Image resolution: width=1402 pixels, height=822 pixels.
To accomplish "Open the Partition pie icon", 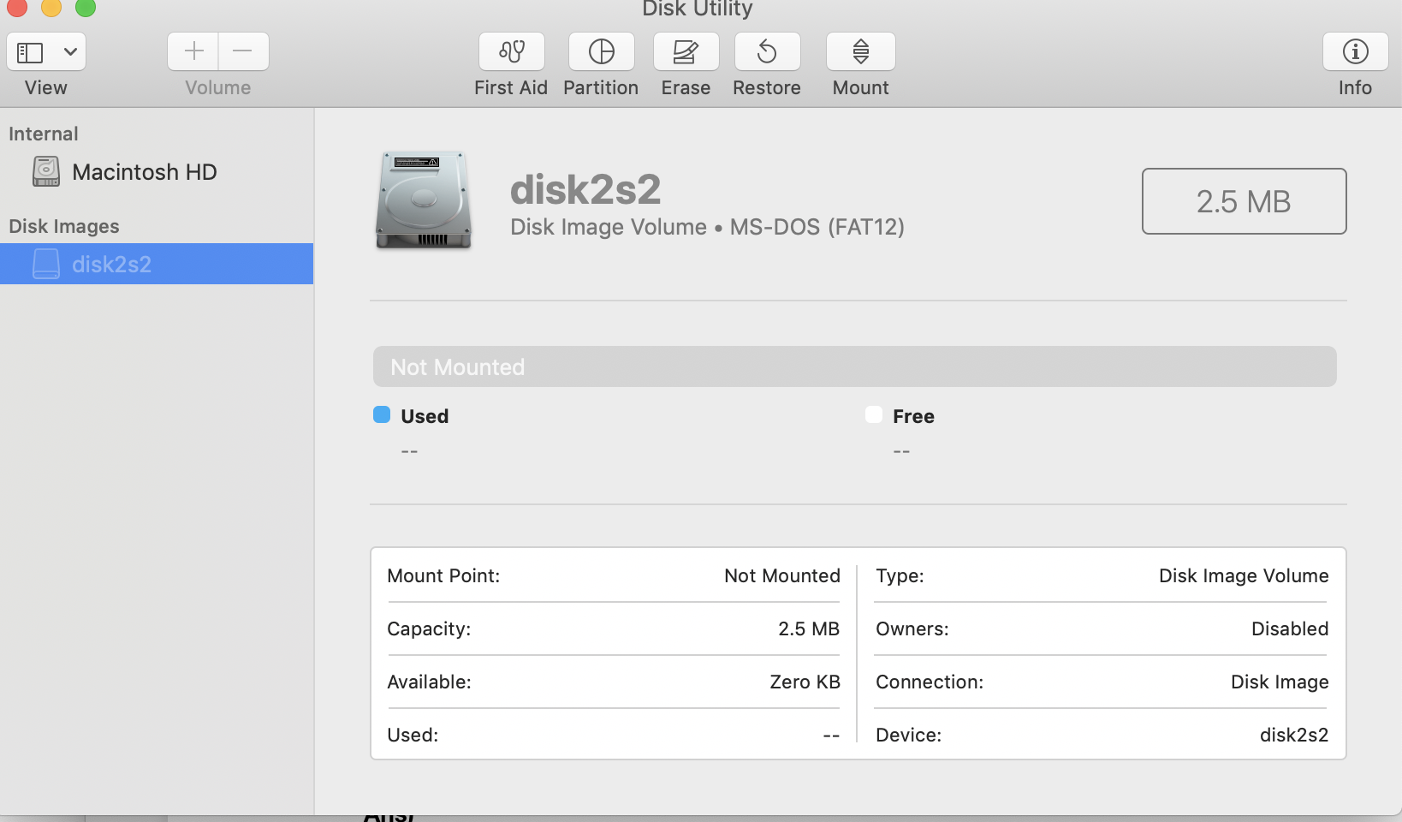I will (x=602, y=51).
